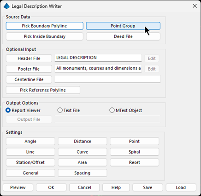
Task: Click Pick Inside Boundary button
Action: [x=45, y=36]
